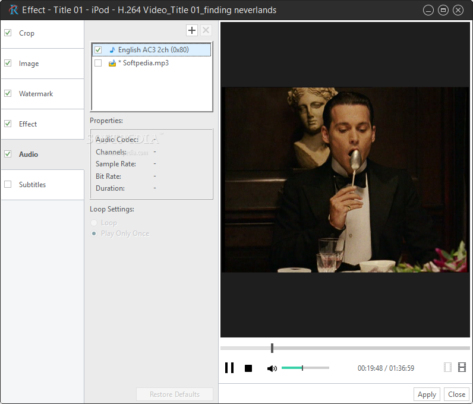Open the Image tab
Screen dimensions: 473x404
pyautogui.click(x=42, y=64)
